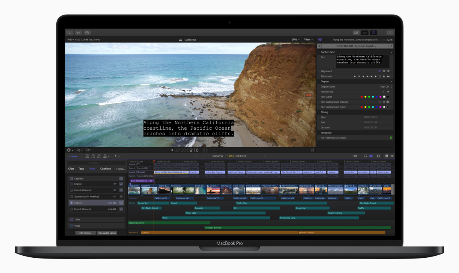459x273 pixels.
Task: Select the arrow Select tool above the timeline
Action: click(x=116, y=156)
